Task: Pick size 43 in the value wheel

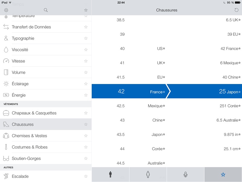Action: 122,120
